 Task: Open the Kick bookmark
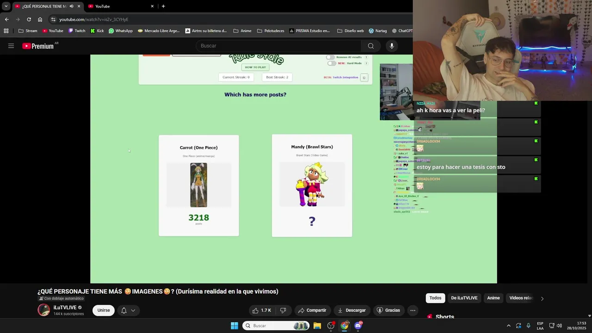tap(97, 31)
